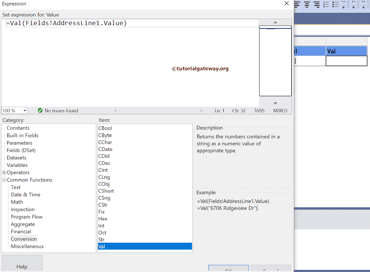Image resolution: width=370 pixels, height=272 pixels.
Task: Apply a bulleted list with the toolbar icon
Action: click(335, 5)
